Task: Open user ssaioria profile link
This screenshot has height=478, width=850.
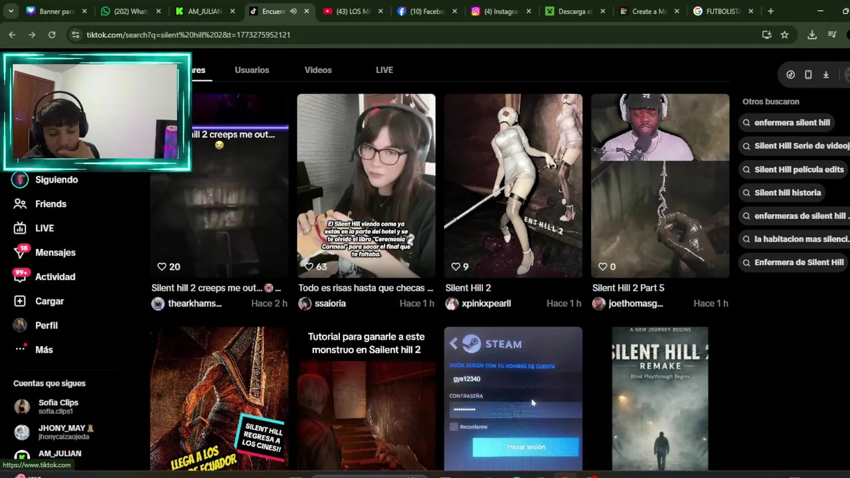Action: 330,303
